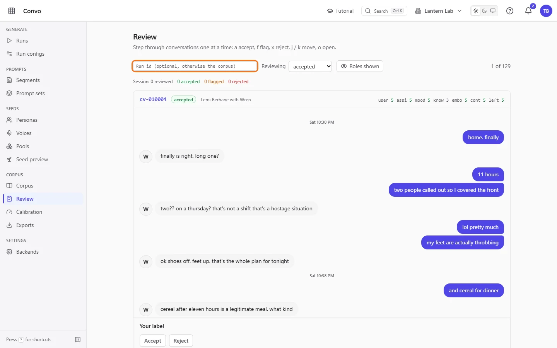Open the Corpus page
This screenshot has height=348, width=557.
point(43,186)
